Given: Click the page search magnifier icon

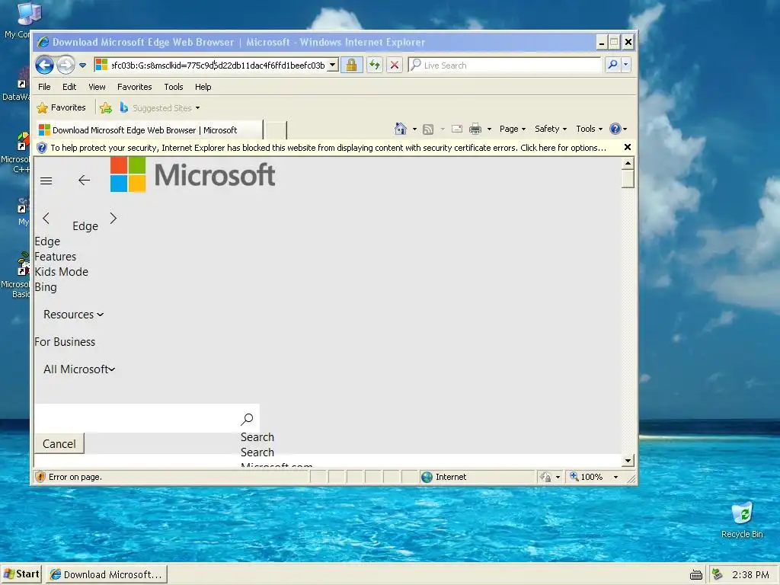Looking at the screenshot, I should click(x=247, y=420).
